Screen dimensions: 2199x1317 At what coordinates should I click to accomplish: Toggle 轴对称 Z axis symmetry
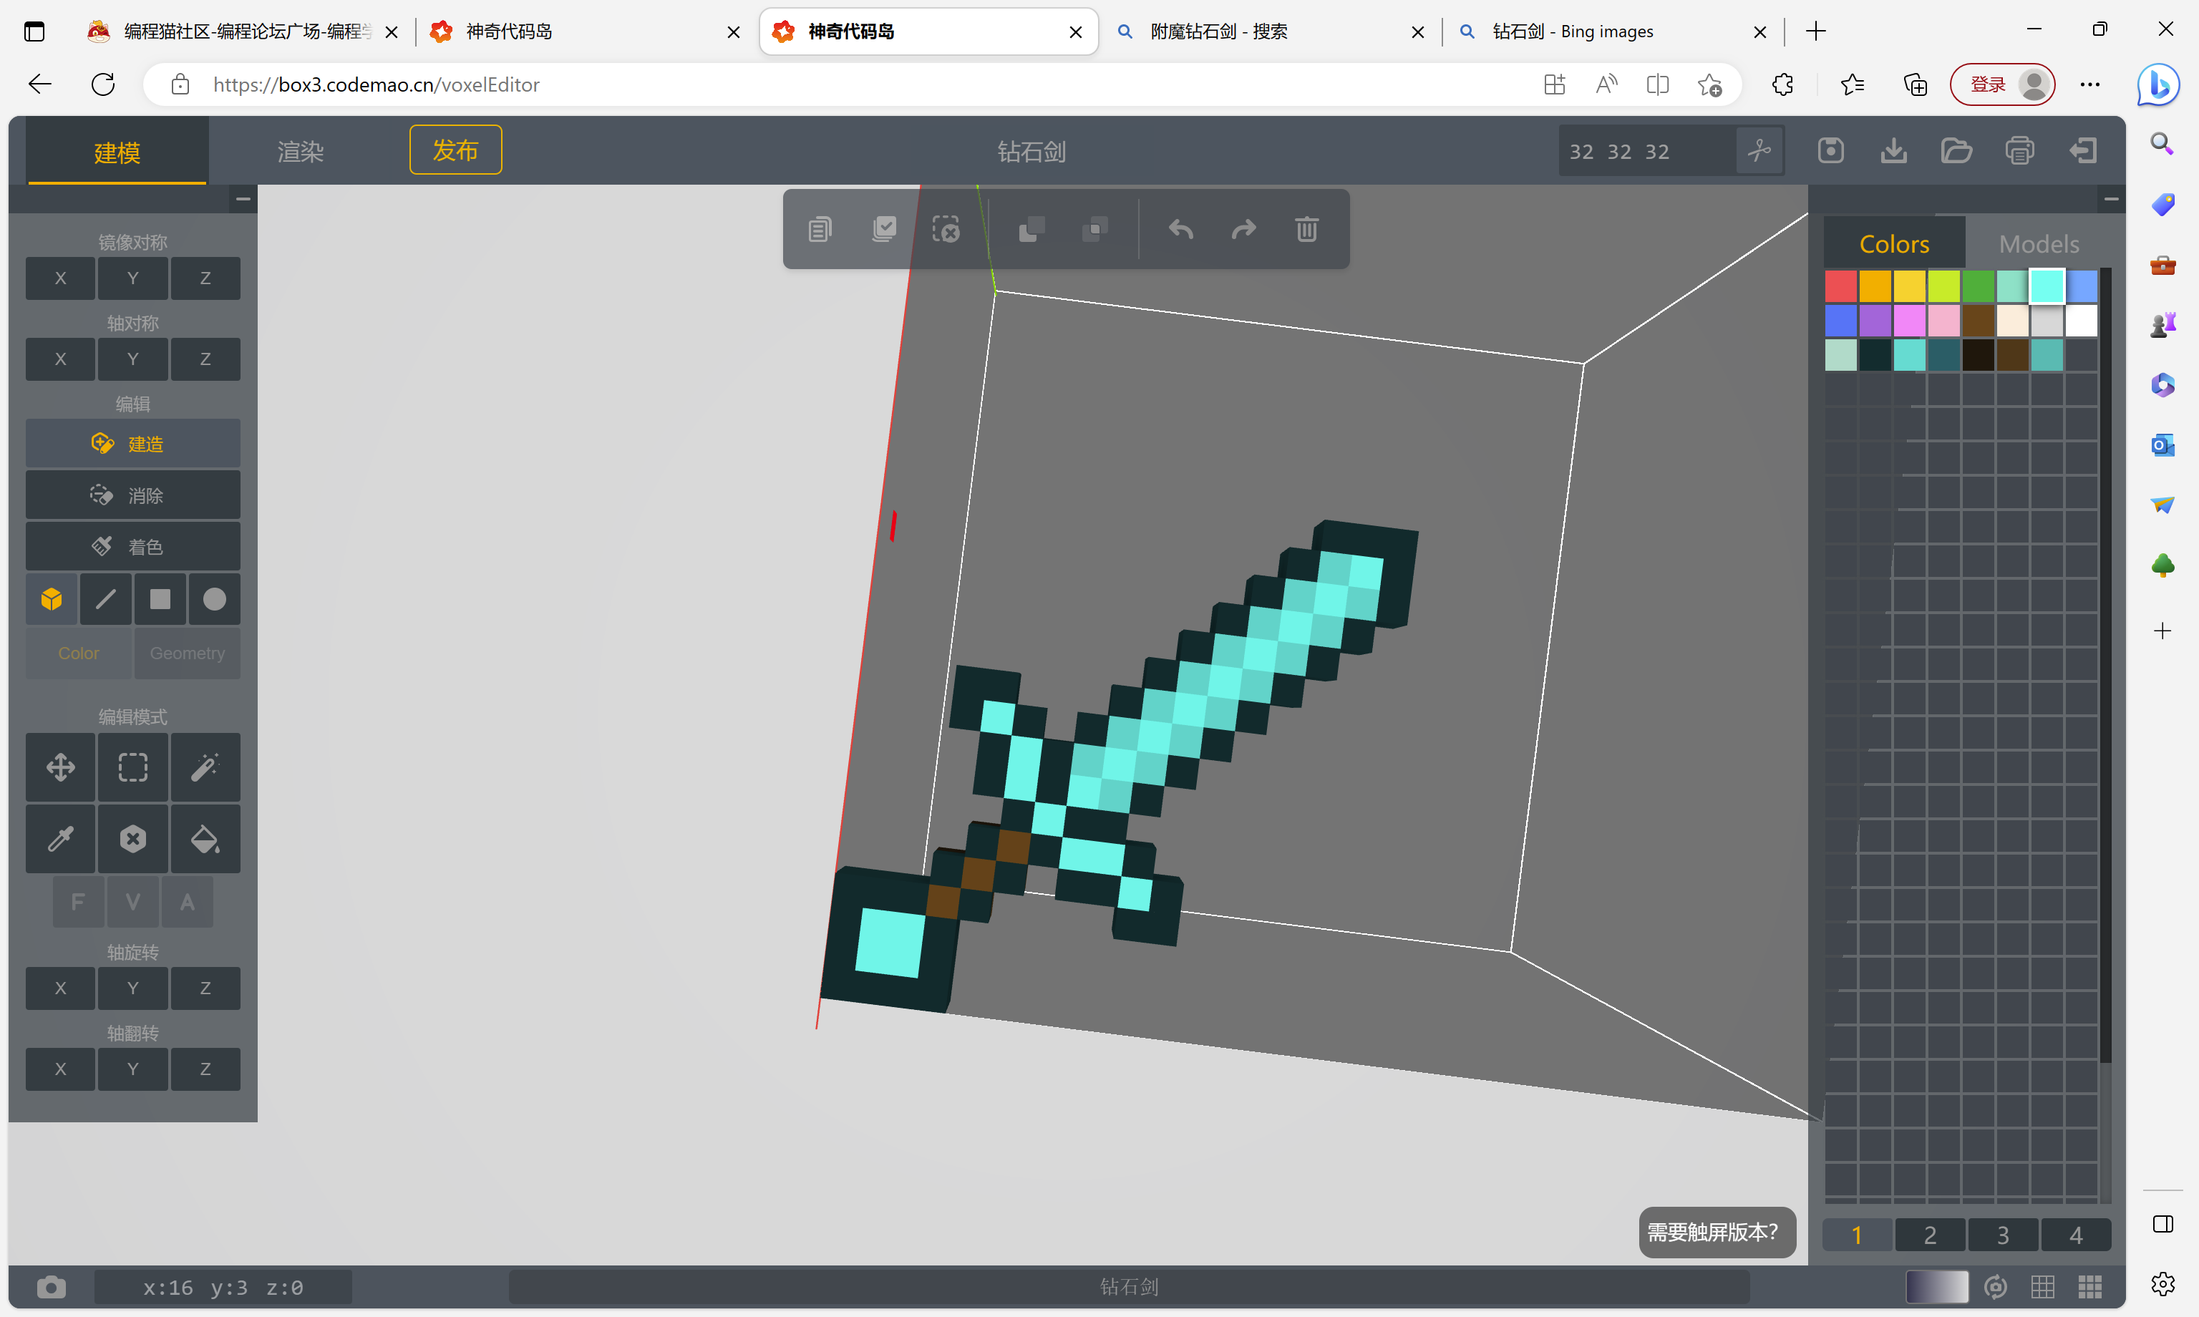205,359
